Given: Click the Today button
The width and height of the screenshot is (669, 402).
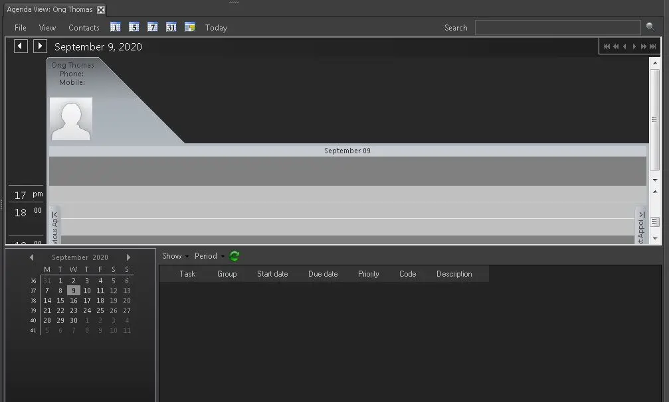Looking at the screenshot, I should (216, 28).
